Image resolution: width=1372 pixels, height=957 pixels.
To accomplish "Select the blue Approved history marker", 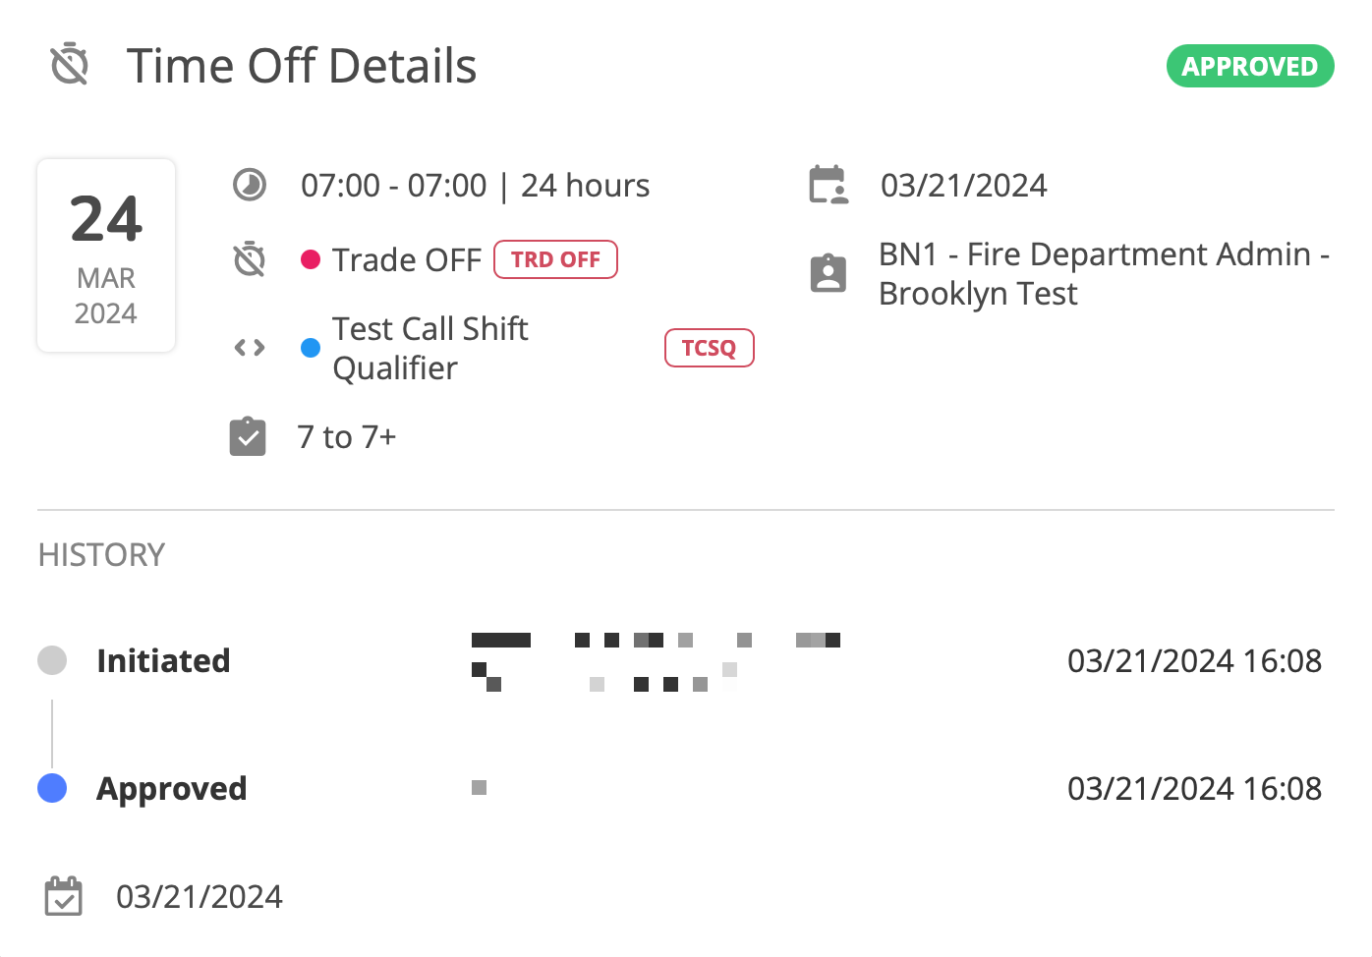I will 52,788.
